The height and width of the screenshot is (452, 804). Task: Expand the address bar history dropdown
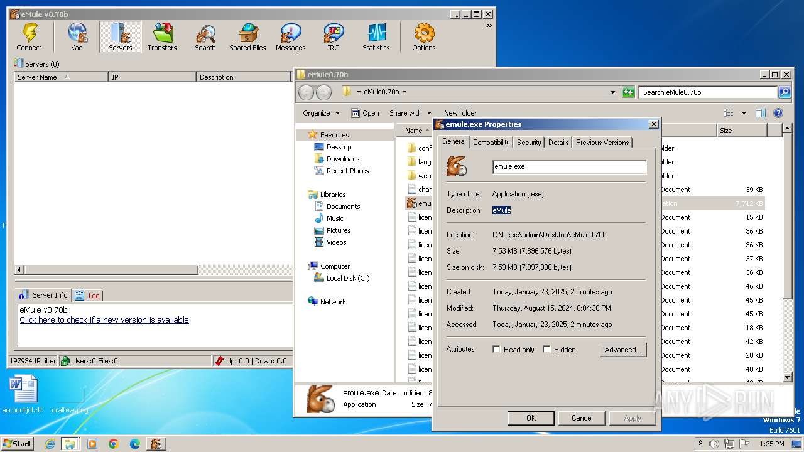point(612,92)
